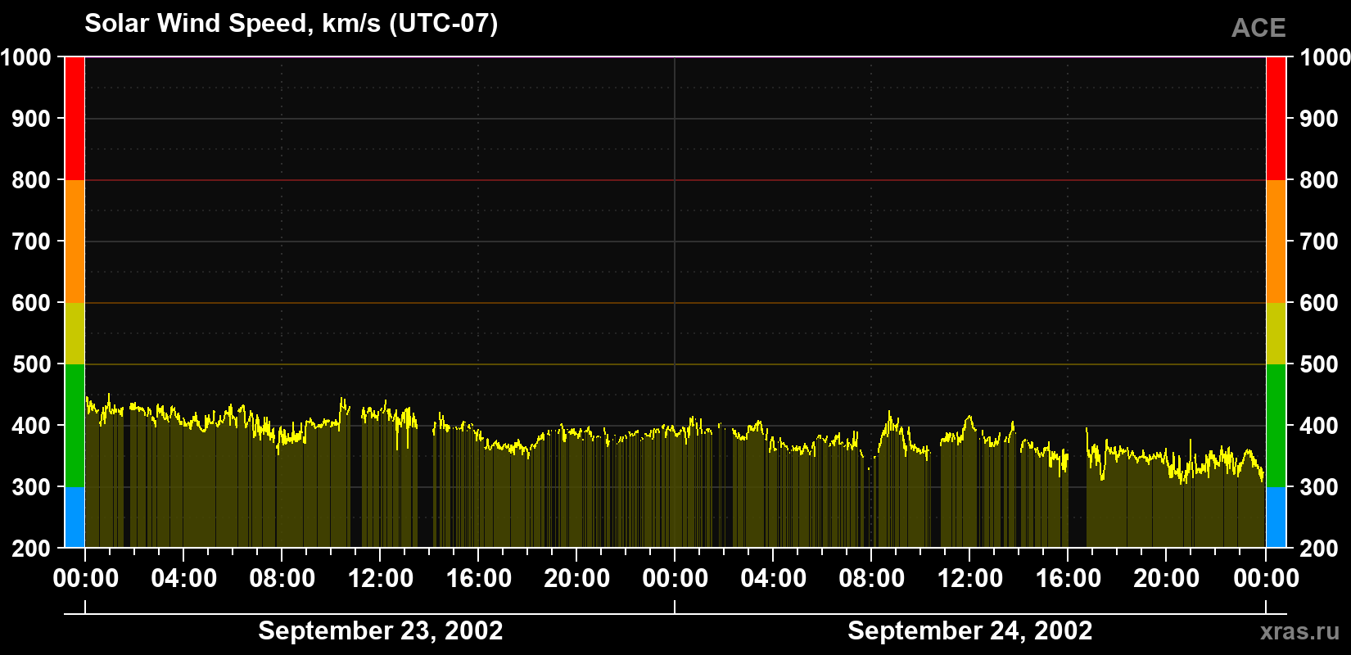Click the "Solar Wind Speed, km/s (UTC-07)" title
Screen dimensions: 1351x655
[x=291, y=24]
